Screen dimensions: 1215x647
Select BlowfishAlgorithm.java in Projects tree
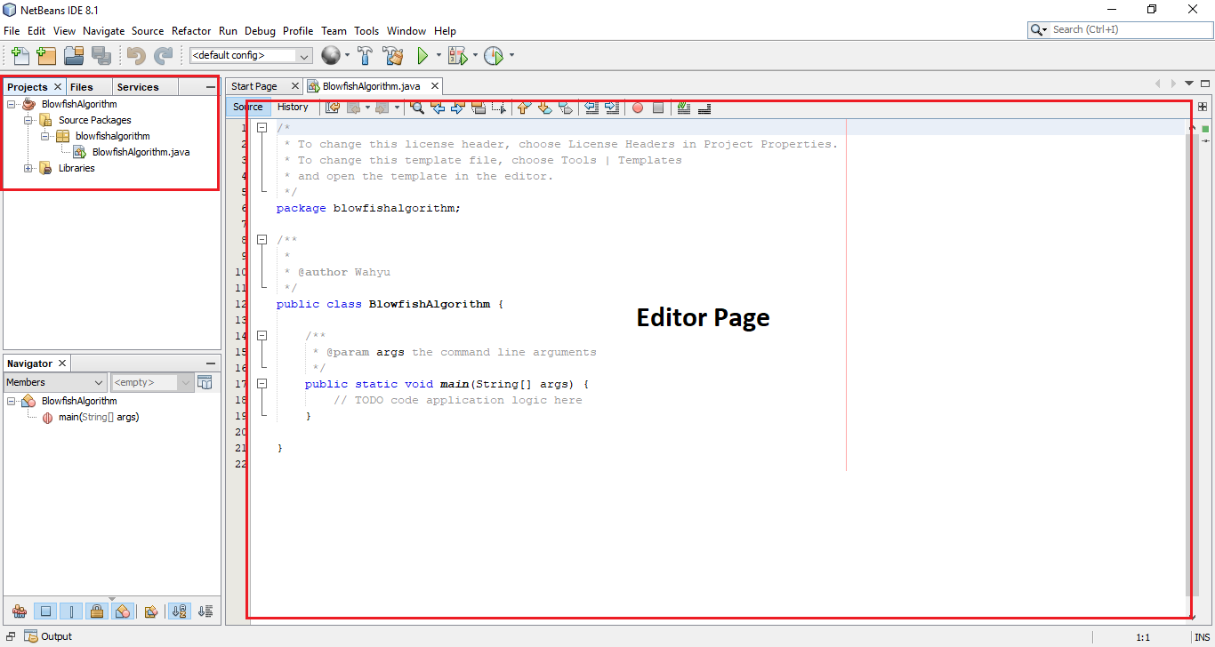pyautogui.click(x=141, y=152)
